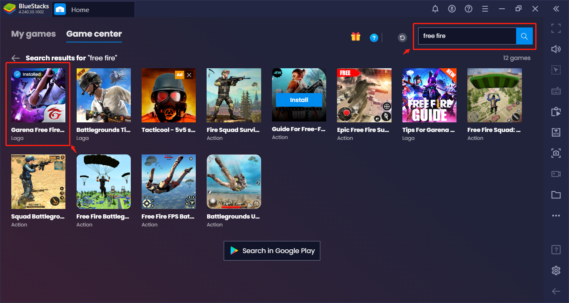Go back using arrow beside Search results
Screen dimensions: 569x303
[16, 58]
